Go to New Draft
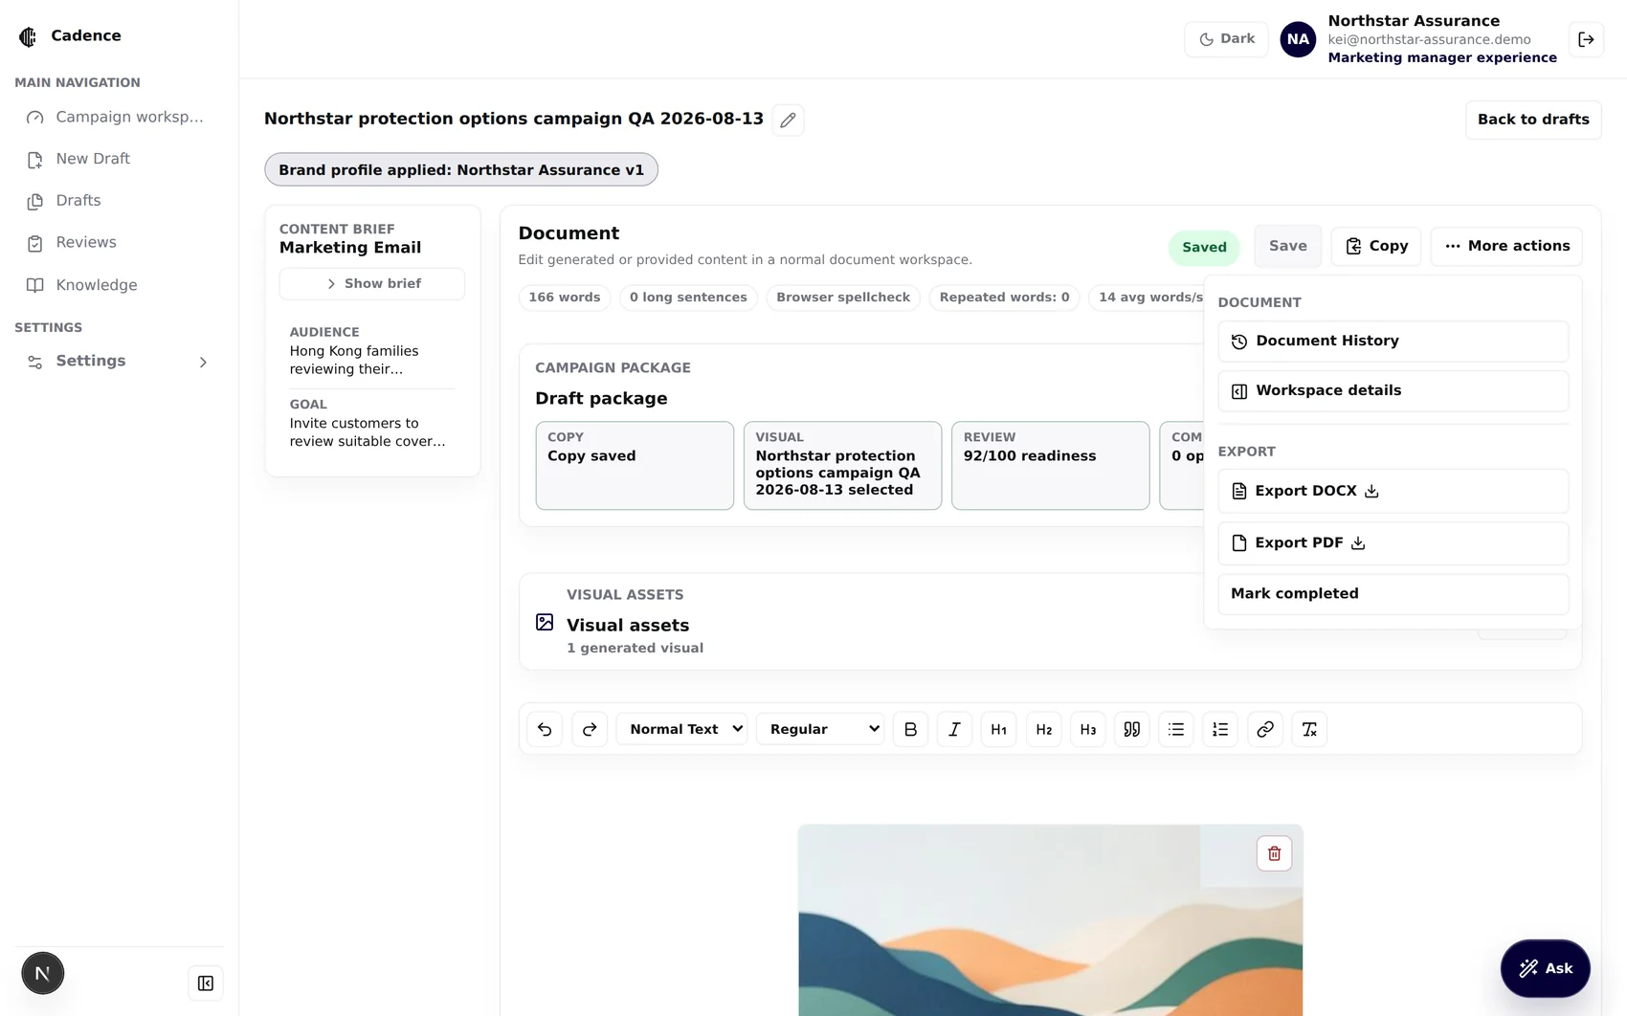Viewport: 1627px width, 1016px height. (119, 159)
